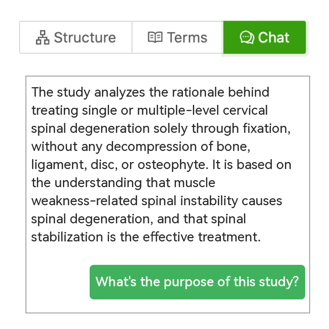
Task: Click the phrase "weakness-related spinal instability causes"
Action: tap(157, 201)
